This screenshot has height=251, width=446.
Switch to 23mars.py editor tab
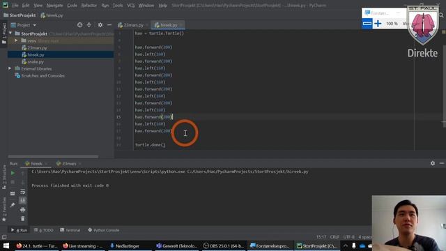pos(133,25)
